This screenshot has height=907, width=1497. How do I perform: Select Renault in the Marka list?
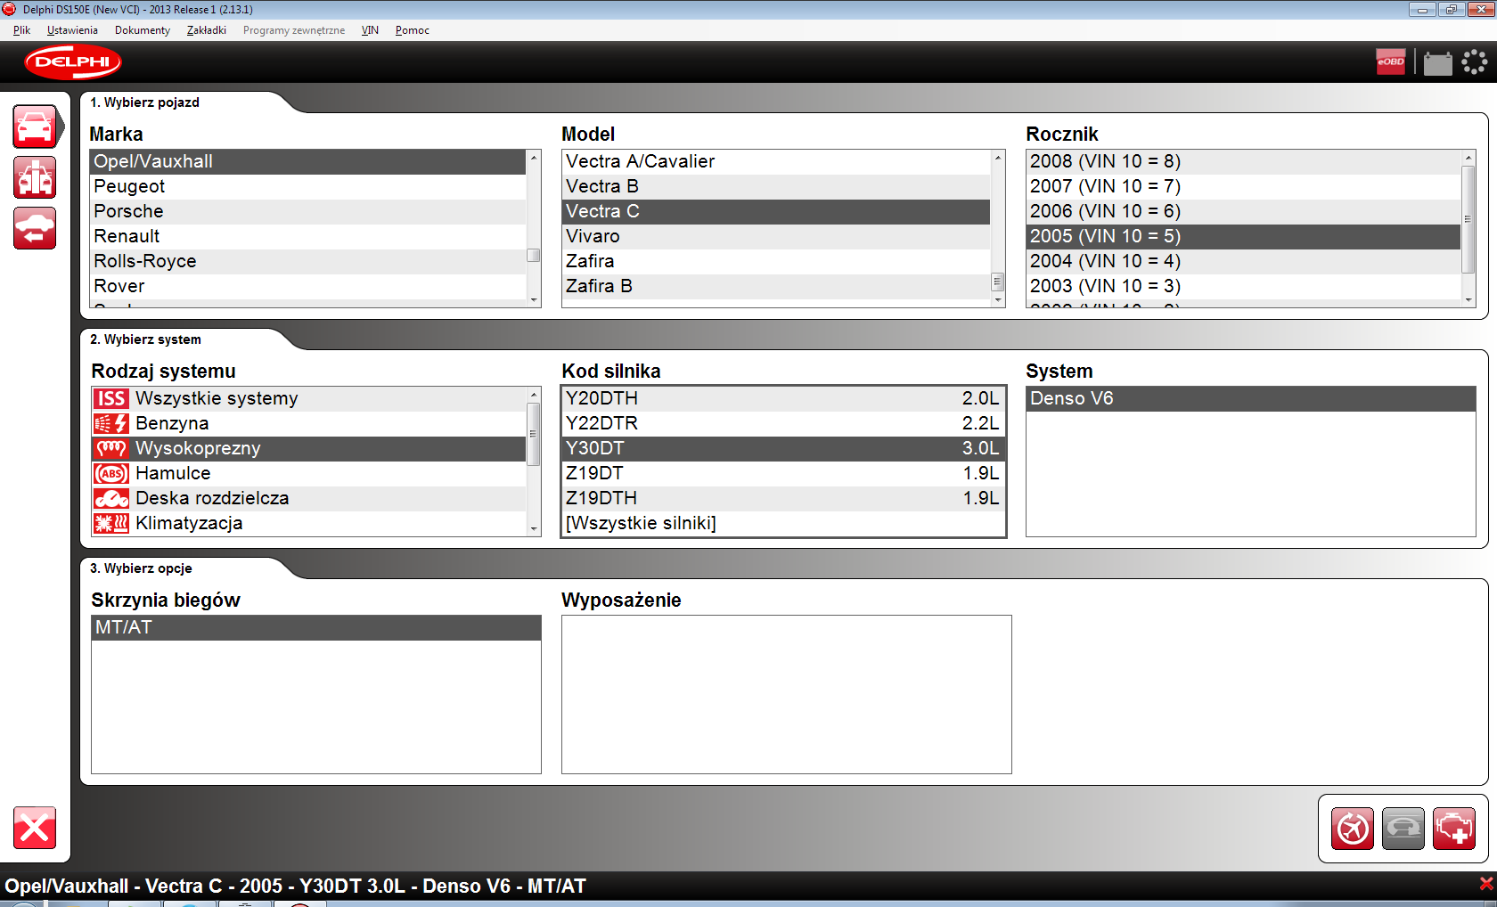click(308, 236)
